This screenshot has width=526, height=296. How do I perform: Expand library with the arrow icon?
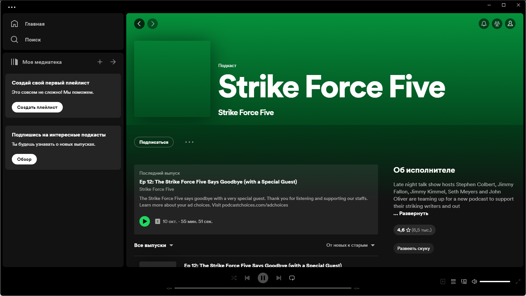pos(113,62)
